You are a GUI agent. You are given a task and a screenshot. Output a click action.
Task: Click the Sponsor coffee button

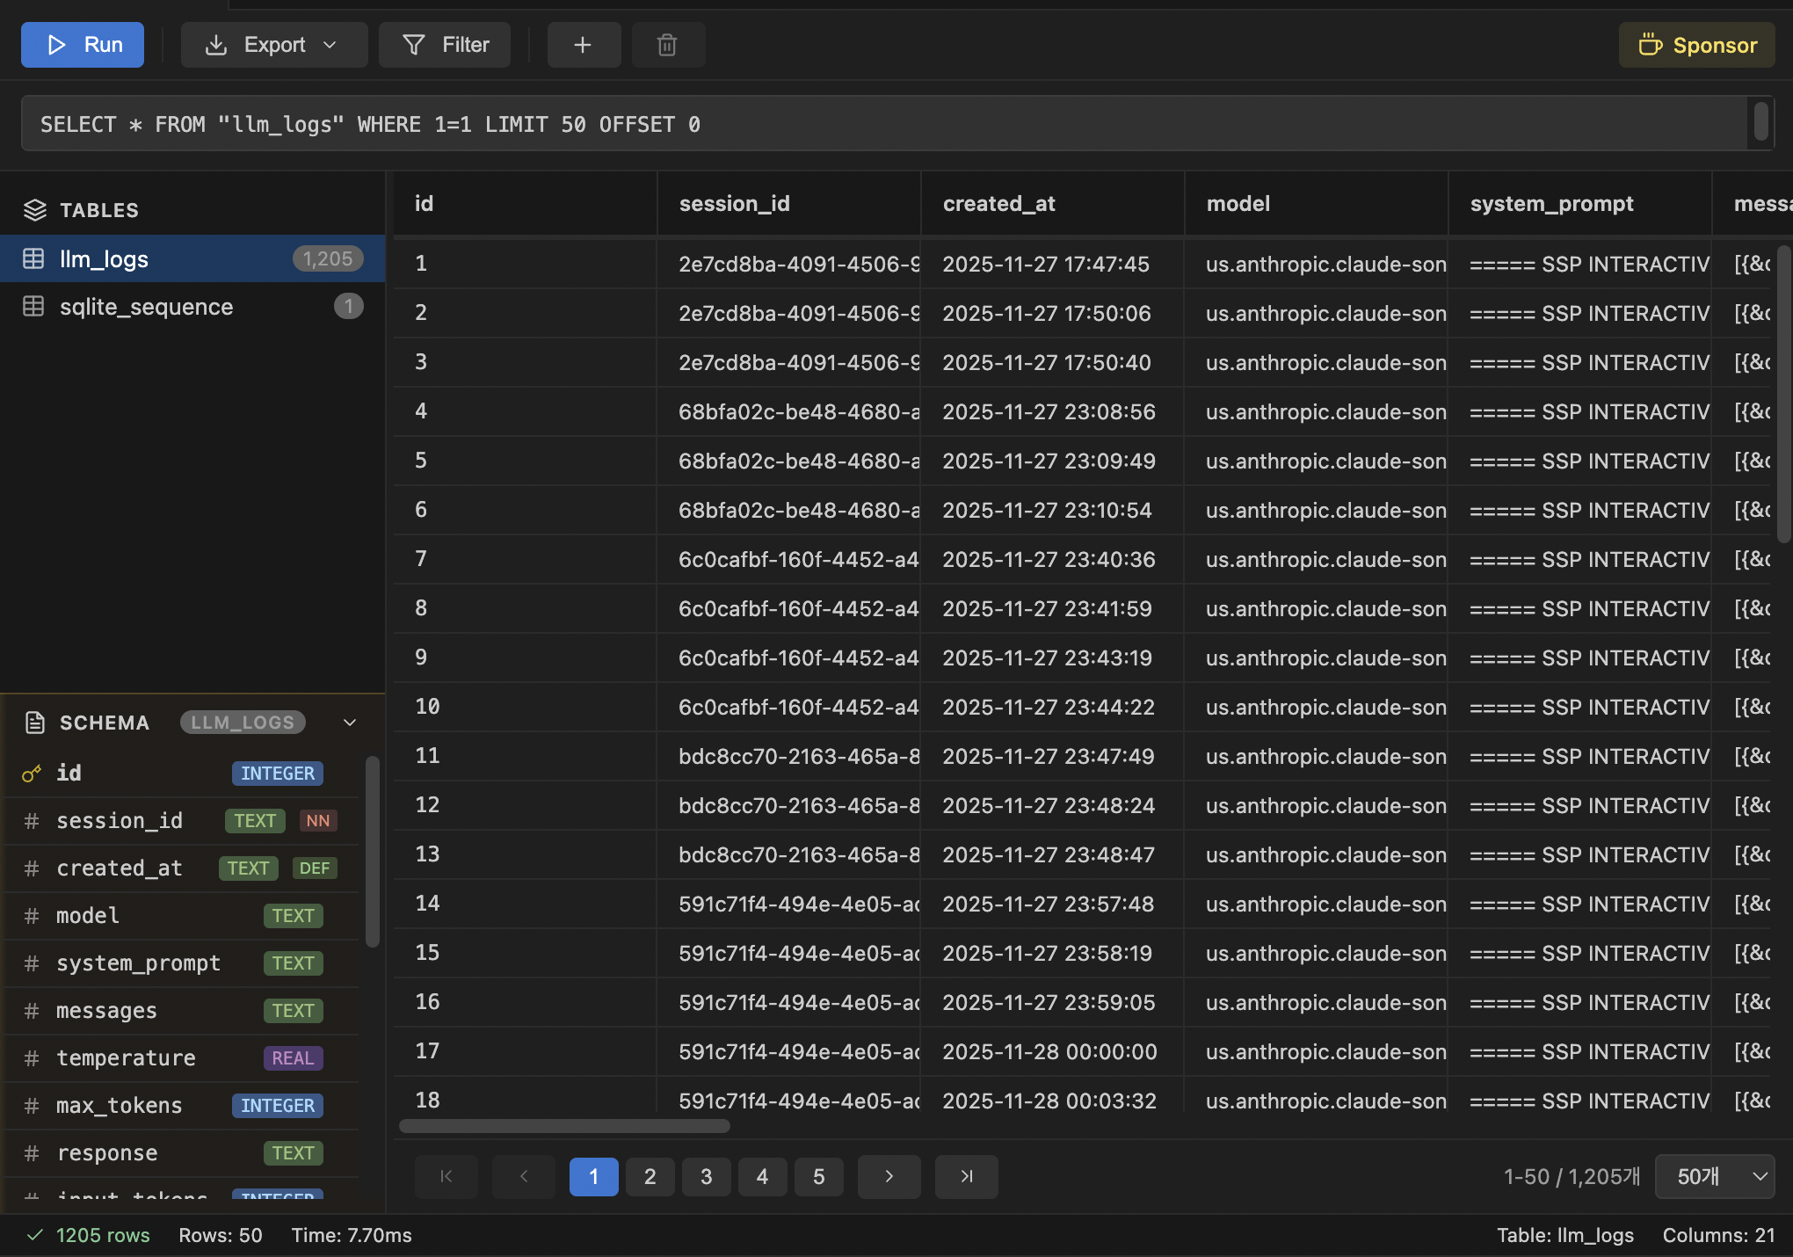1697,45
